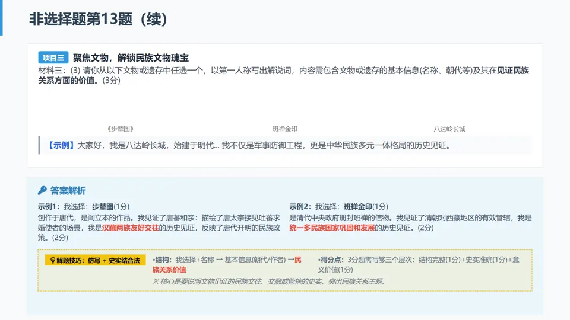
Task: Click the caption 《步辇图》
Action: 121,129
